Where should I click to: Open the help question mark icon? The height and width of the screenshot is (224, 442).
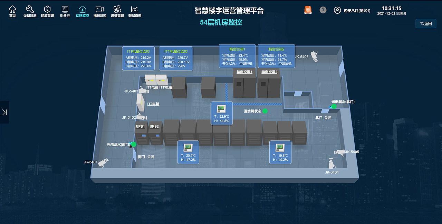click(323, 10)
